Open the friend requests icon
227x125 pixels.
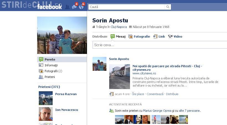point(67,7)
